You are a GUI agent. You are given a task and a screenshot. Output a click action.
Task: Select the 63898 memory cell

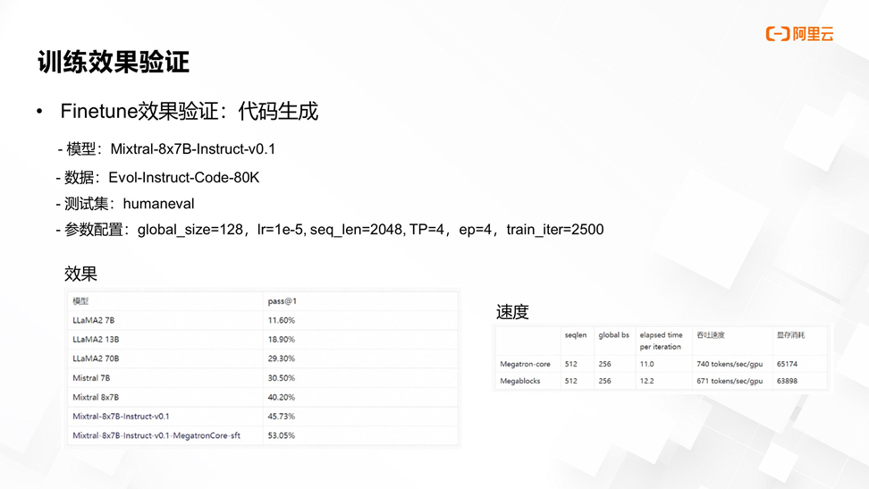coord(787,381)
